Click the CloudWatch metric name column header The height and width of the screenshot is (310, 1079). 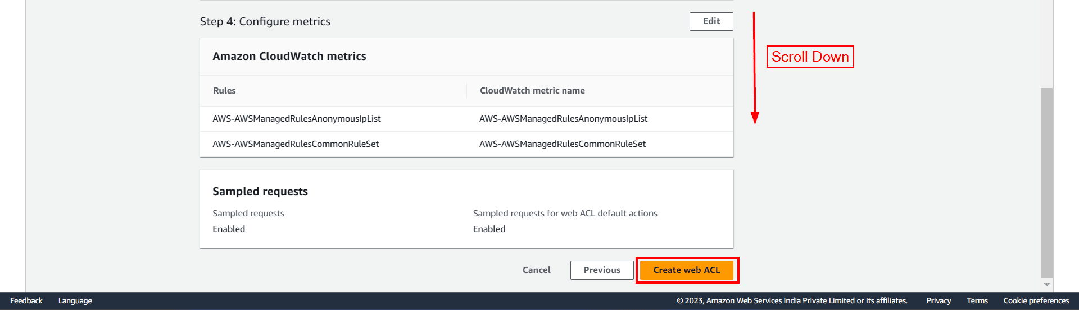tap(532, 91)
